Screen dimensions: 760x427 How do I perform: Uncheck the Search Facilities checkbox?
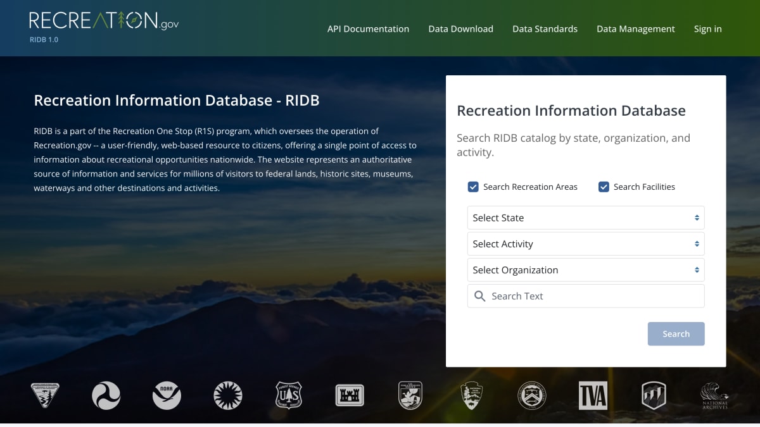[x=604, y=187]
